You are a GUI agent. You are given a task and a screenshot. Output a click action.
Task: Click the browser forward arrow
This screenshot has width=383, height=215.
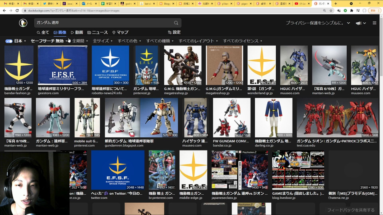tap(11, 10)
